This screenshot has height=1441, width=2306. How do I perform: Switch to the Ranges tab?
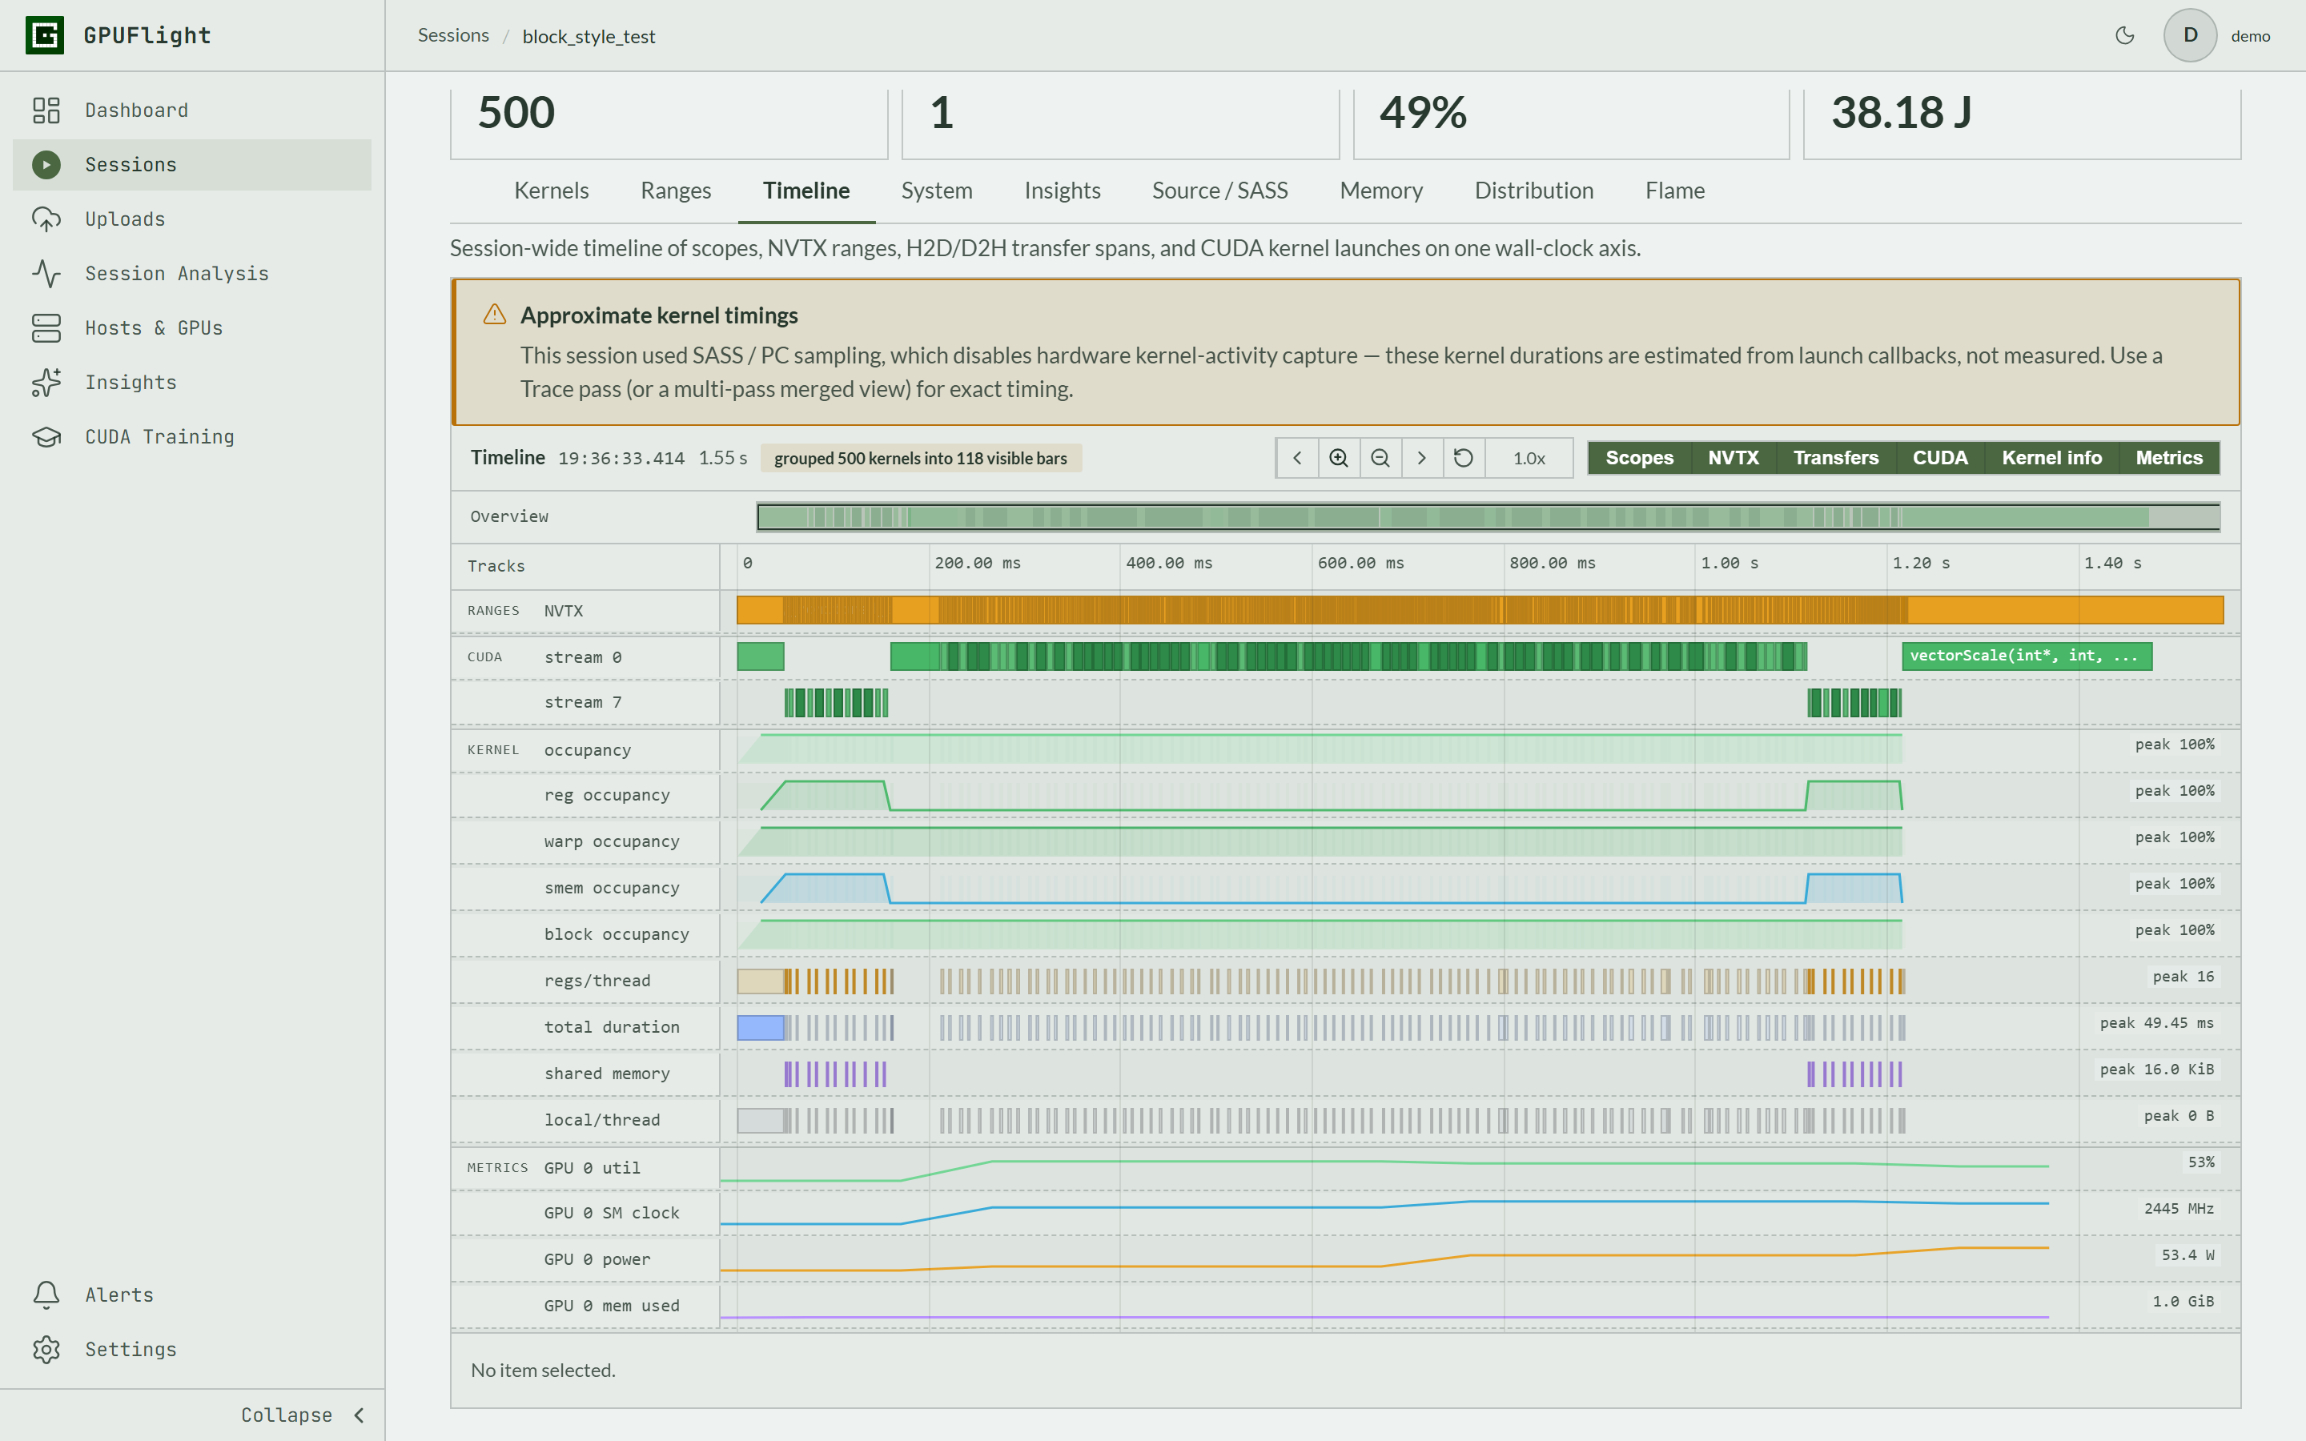click(676, 191)
